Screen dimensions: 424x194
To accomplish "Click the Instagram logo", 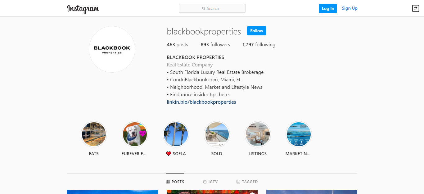I will 83,9.
